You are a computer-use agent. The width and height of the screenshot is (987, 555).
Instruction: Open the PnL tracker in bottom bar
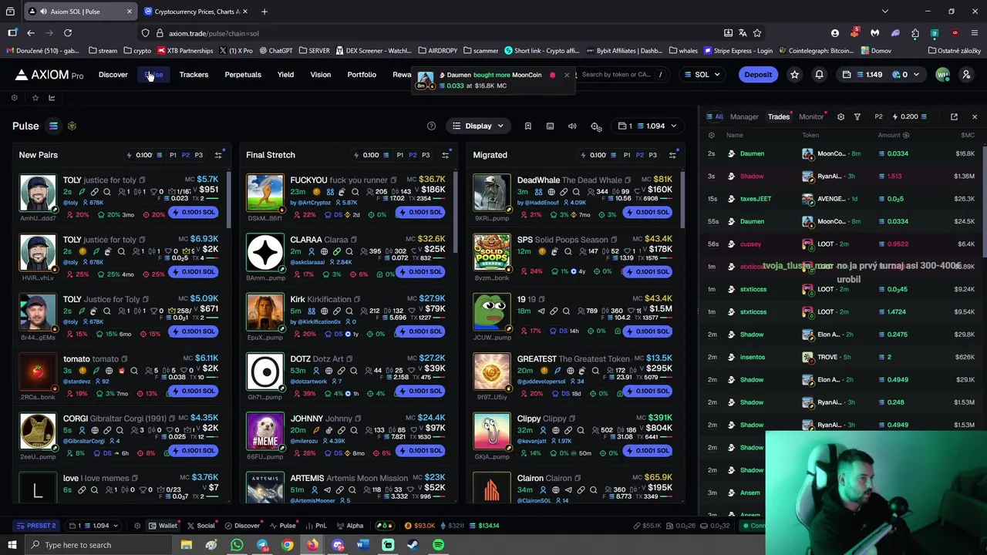pos(316,526)
